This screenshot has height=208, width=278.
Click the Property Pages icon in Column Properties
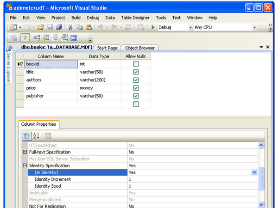click(48, 136)
